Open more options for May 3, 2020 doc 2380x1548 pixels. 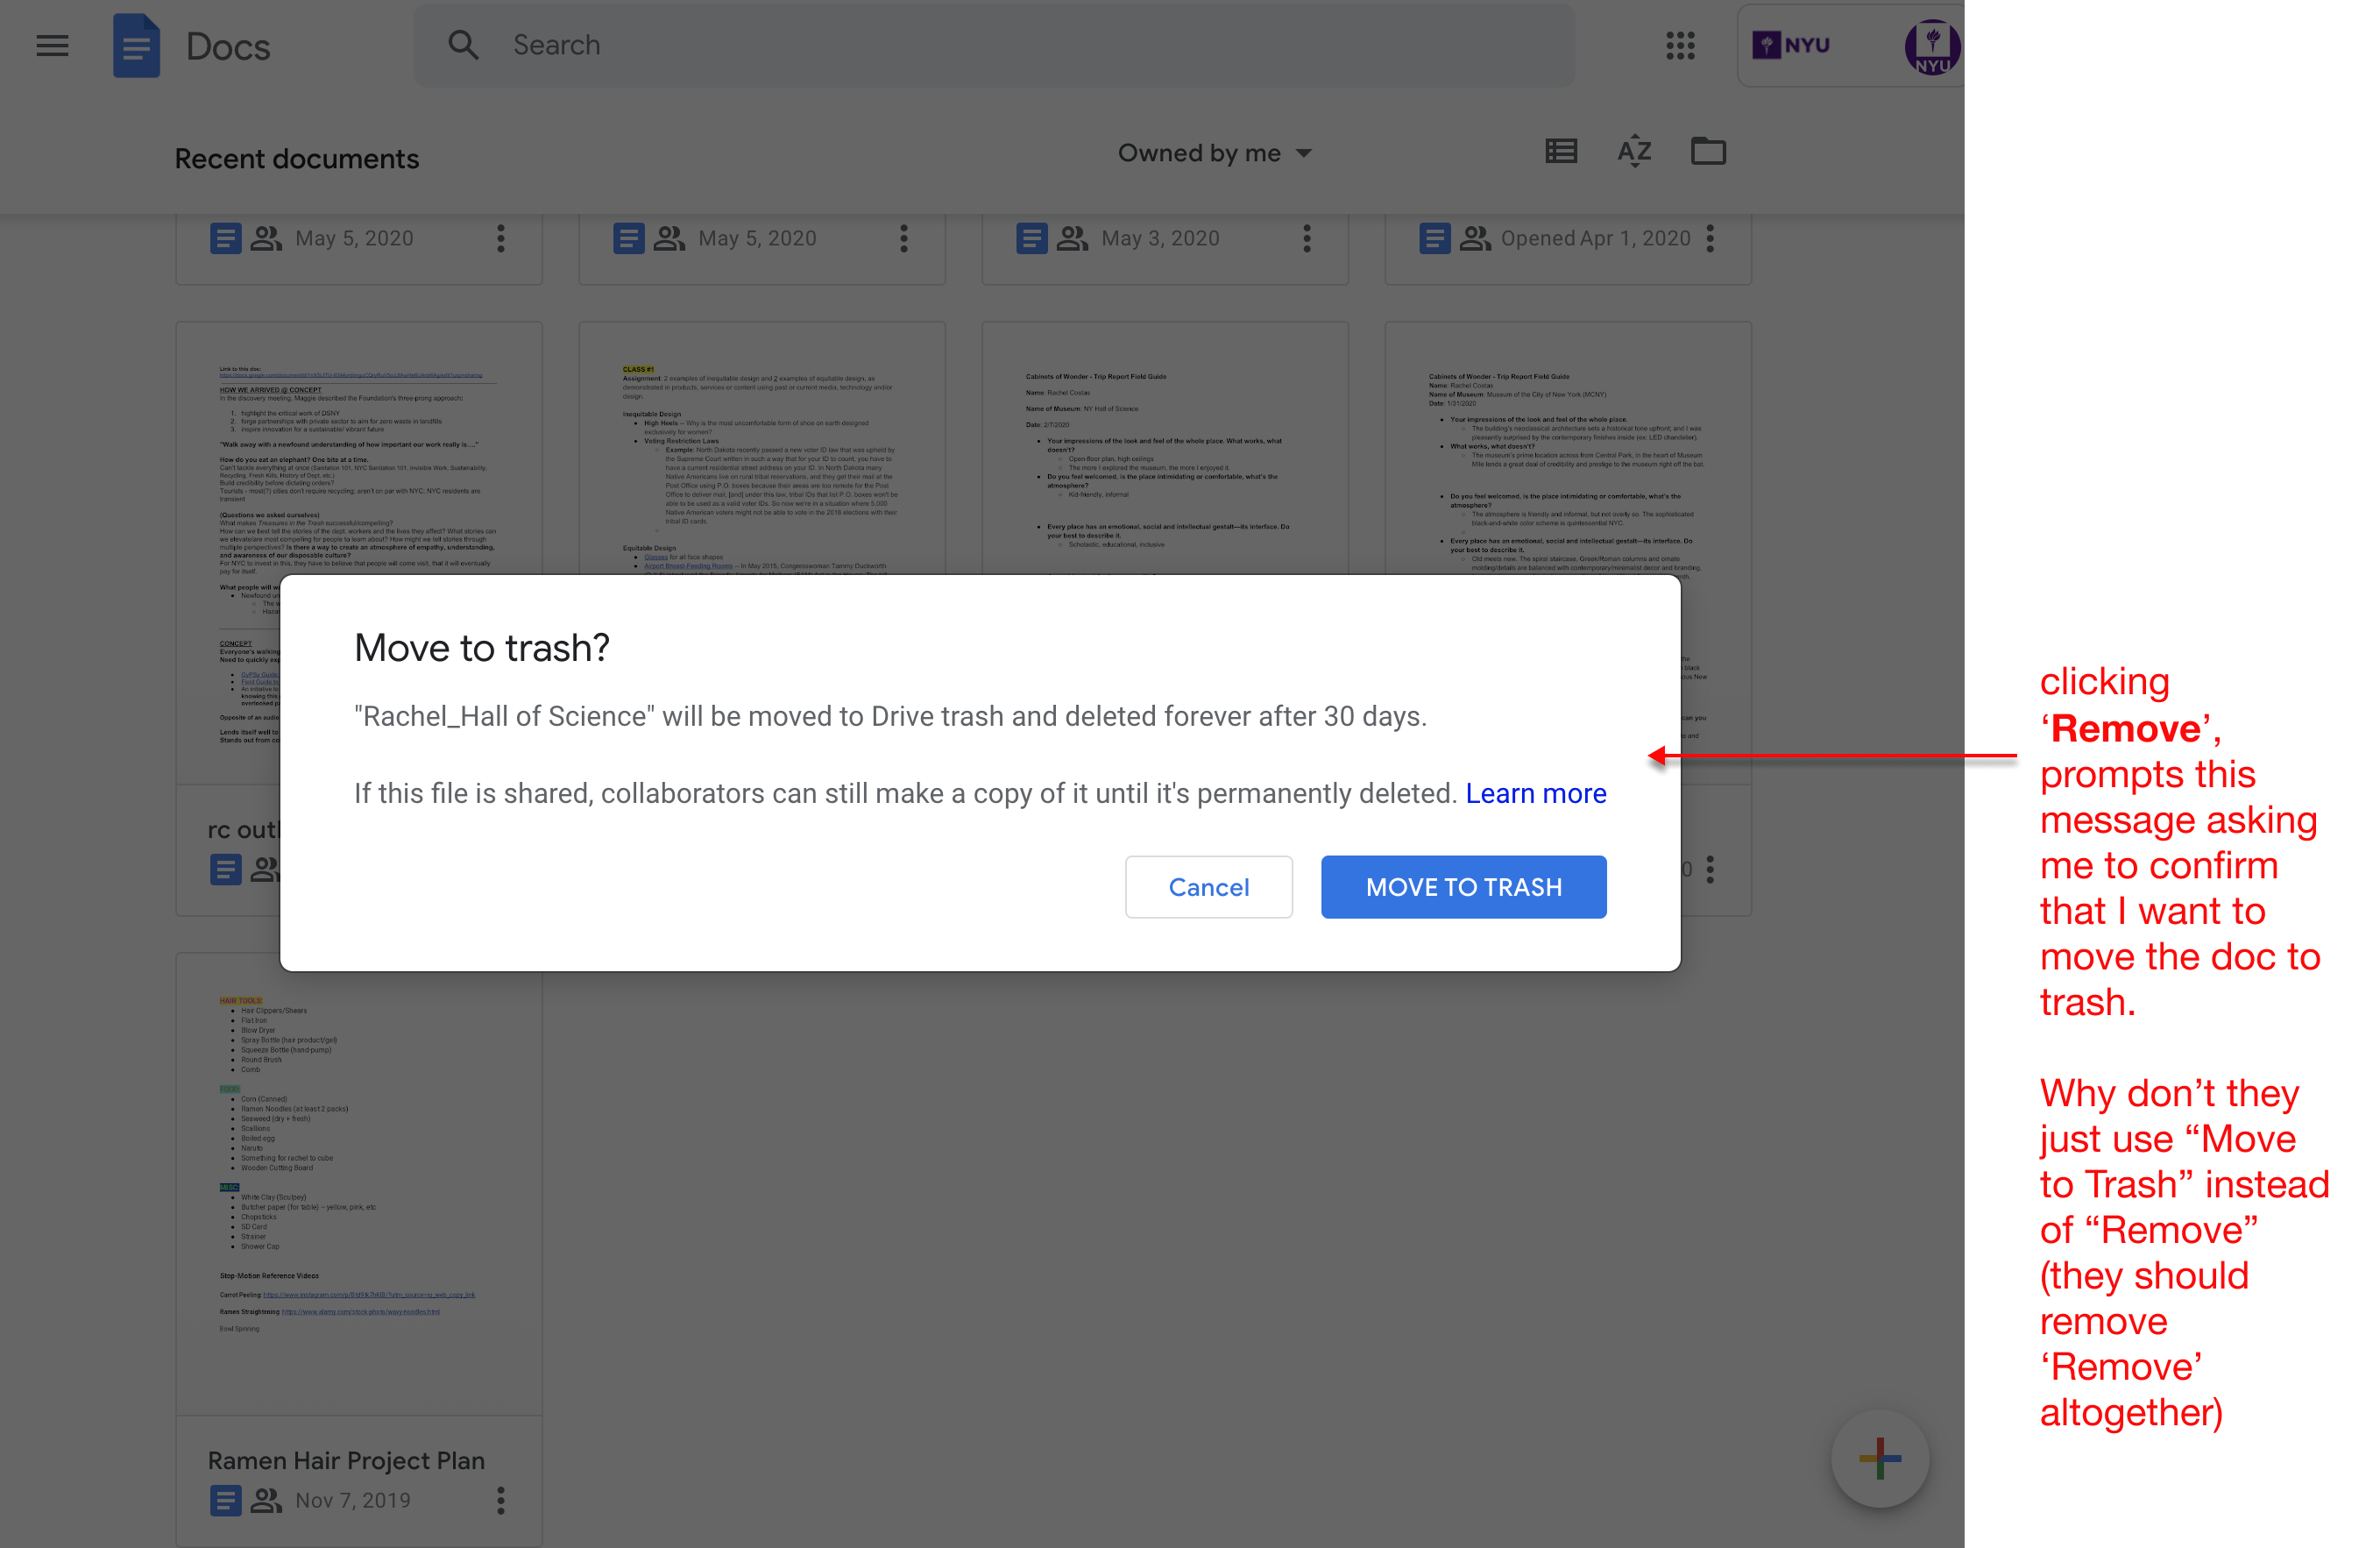(1307, 238)
